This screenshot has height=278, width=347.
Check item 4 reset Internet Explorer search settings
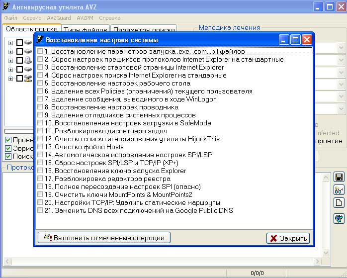40,75
